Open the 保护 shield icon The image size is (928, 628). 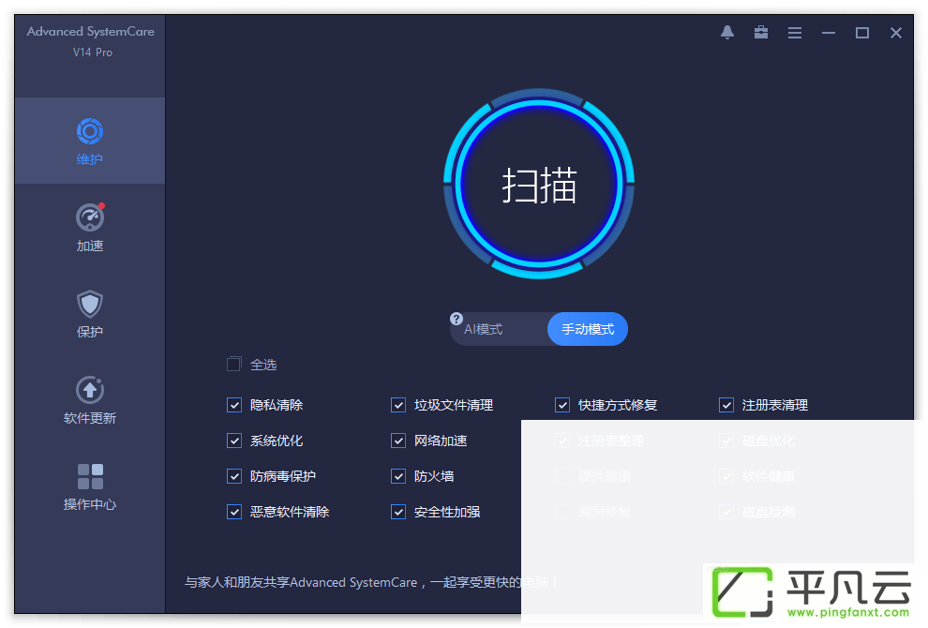pyautogui.click(x=90, y=304)
